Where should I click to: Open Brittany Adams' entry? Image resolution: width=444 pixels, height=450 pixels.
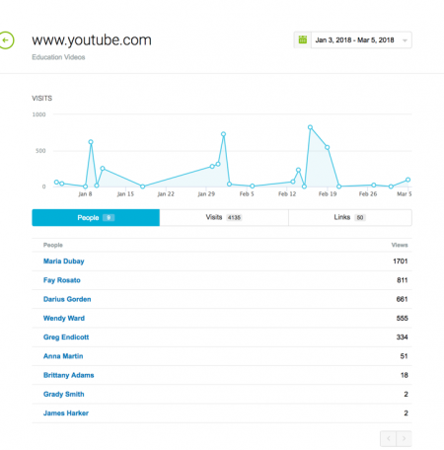[68, 375]
